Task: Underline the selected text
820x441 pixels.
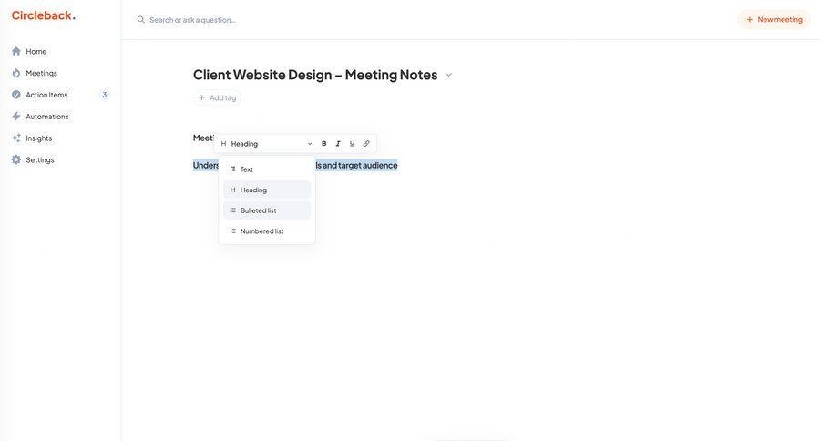Action: [x=352, y=144]
